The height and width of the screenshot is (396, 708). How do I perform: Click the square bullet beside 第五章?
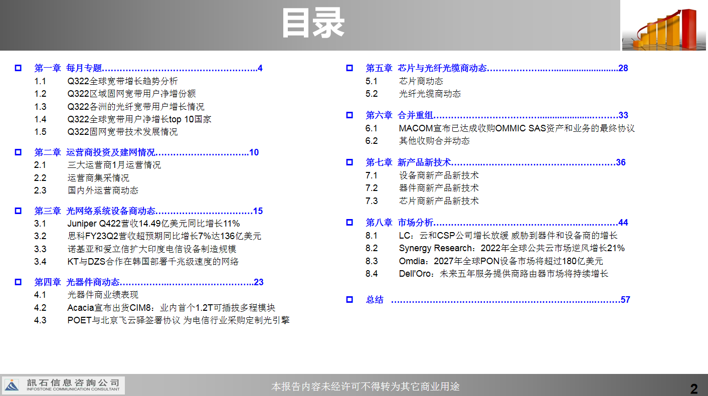coord(349,68)
